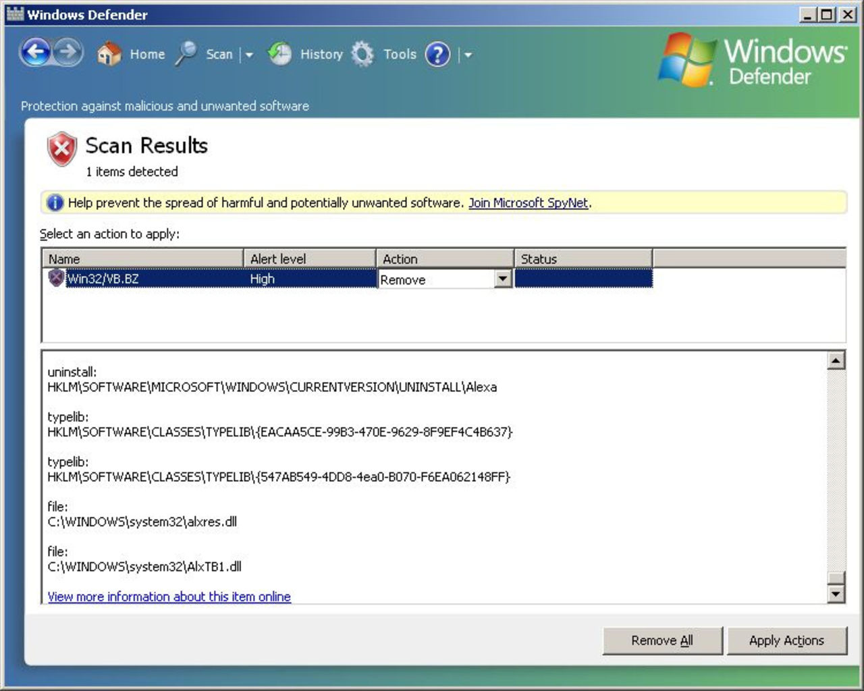
Task: Open the Remove action dropdown
Action: click(502, 279)
